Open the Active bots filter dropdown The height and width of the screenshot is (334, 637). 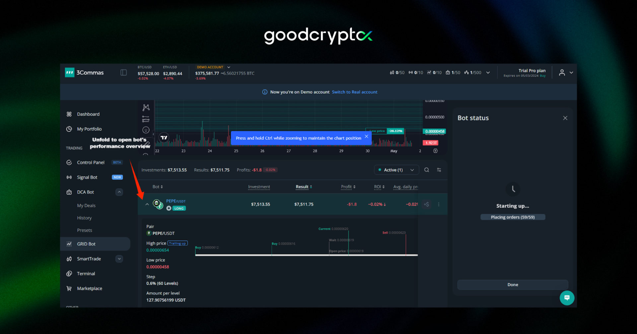(x=396, y=170)
